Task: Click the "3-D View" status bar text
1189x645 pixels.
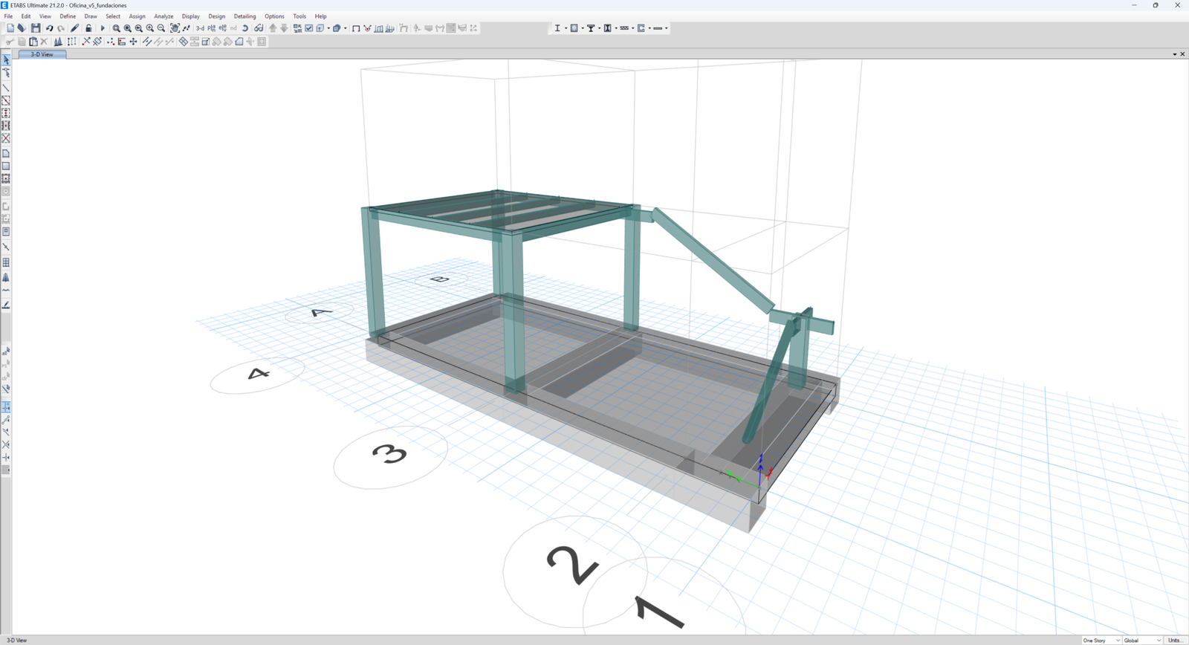Action: (x=16, y=640)
